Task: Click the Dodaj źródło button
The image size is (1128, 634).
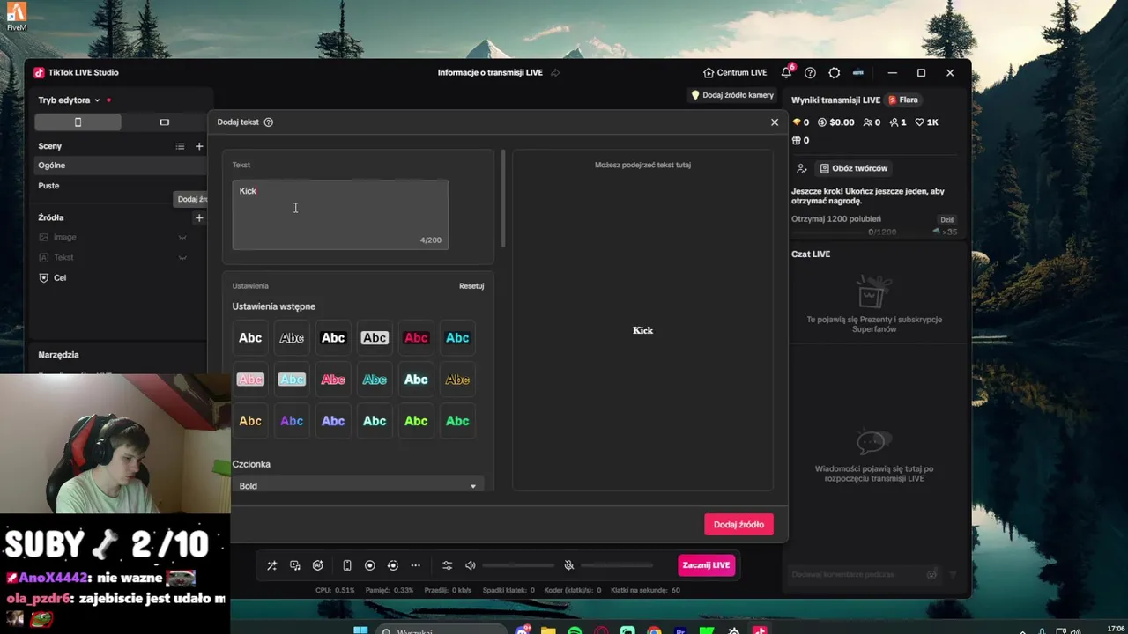Action: (738, 525)
